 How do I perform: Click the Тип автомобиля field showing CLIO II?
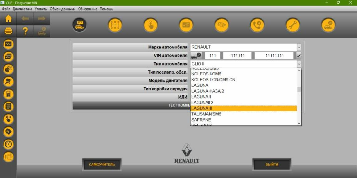click(244, 64)
